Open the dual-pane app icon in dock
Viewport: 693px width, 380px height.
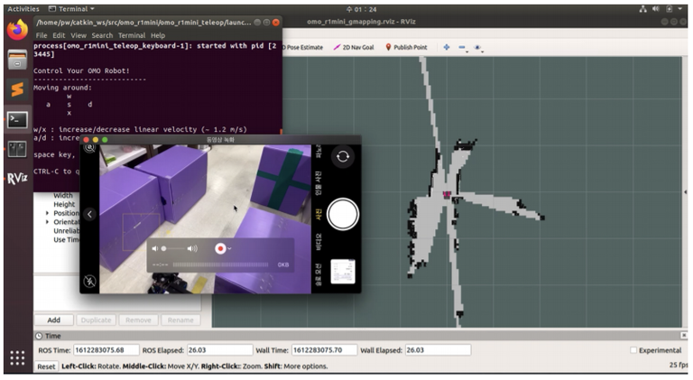point(17,149)
